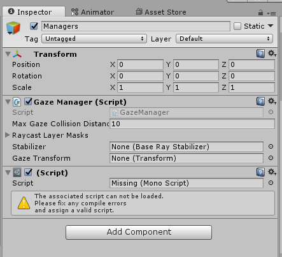Image resolution: width=282 pixels, height=257 pixels.
Task: Open Gaze Manager help reference icon
Action: pos(260,101)
